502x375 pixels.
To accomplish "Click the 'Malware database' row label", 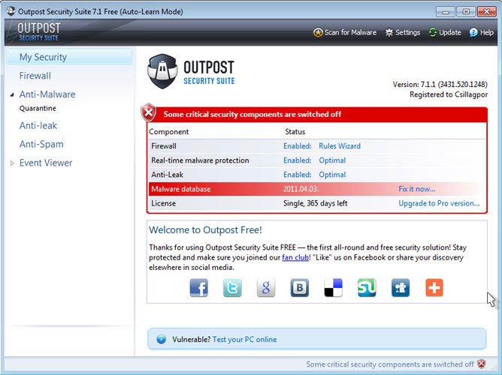I will click(x=181, y=189).
